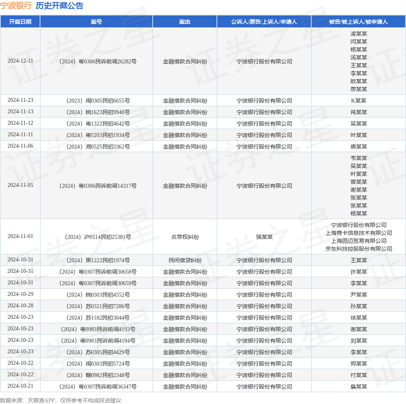Click defendant 尹某某

pos(358,295)
